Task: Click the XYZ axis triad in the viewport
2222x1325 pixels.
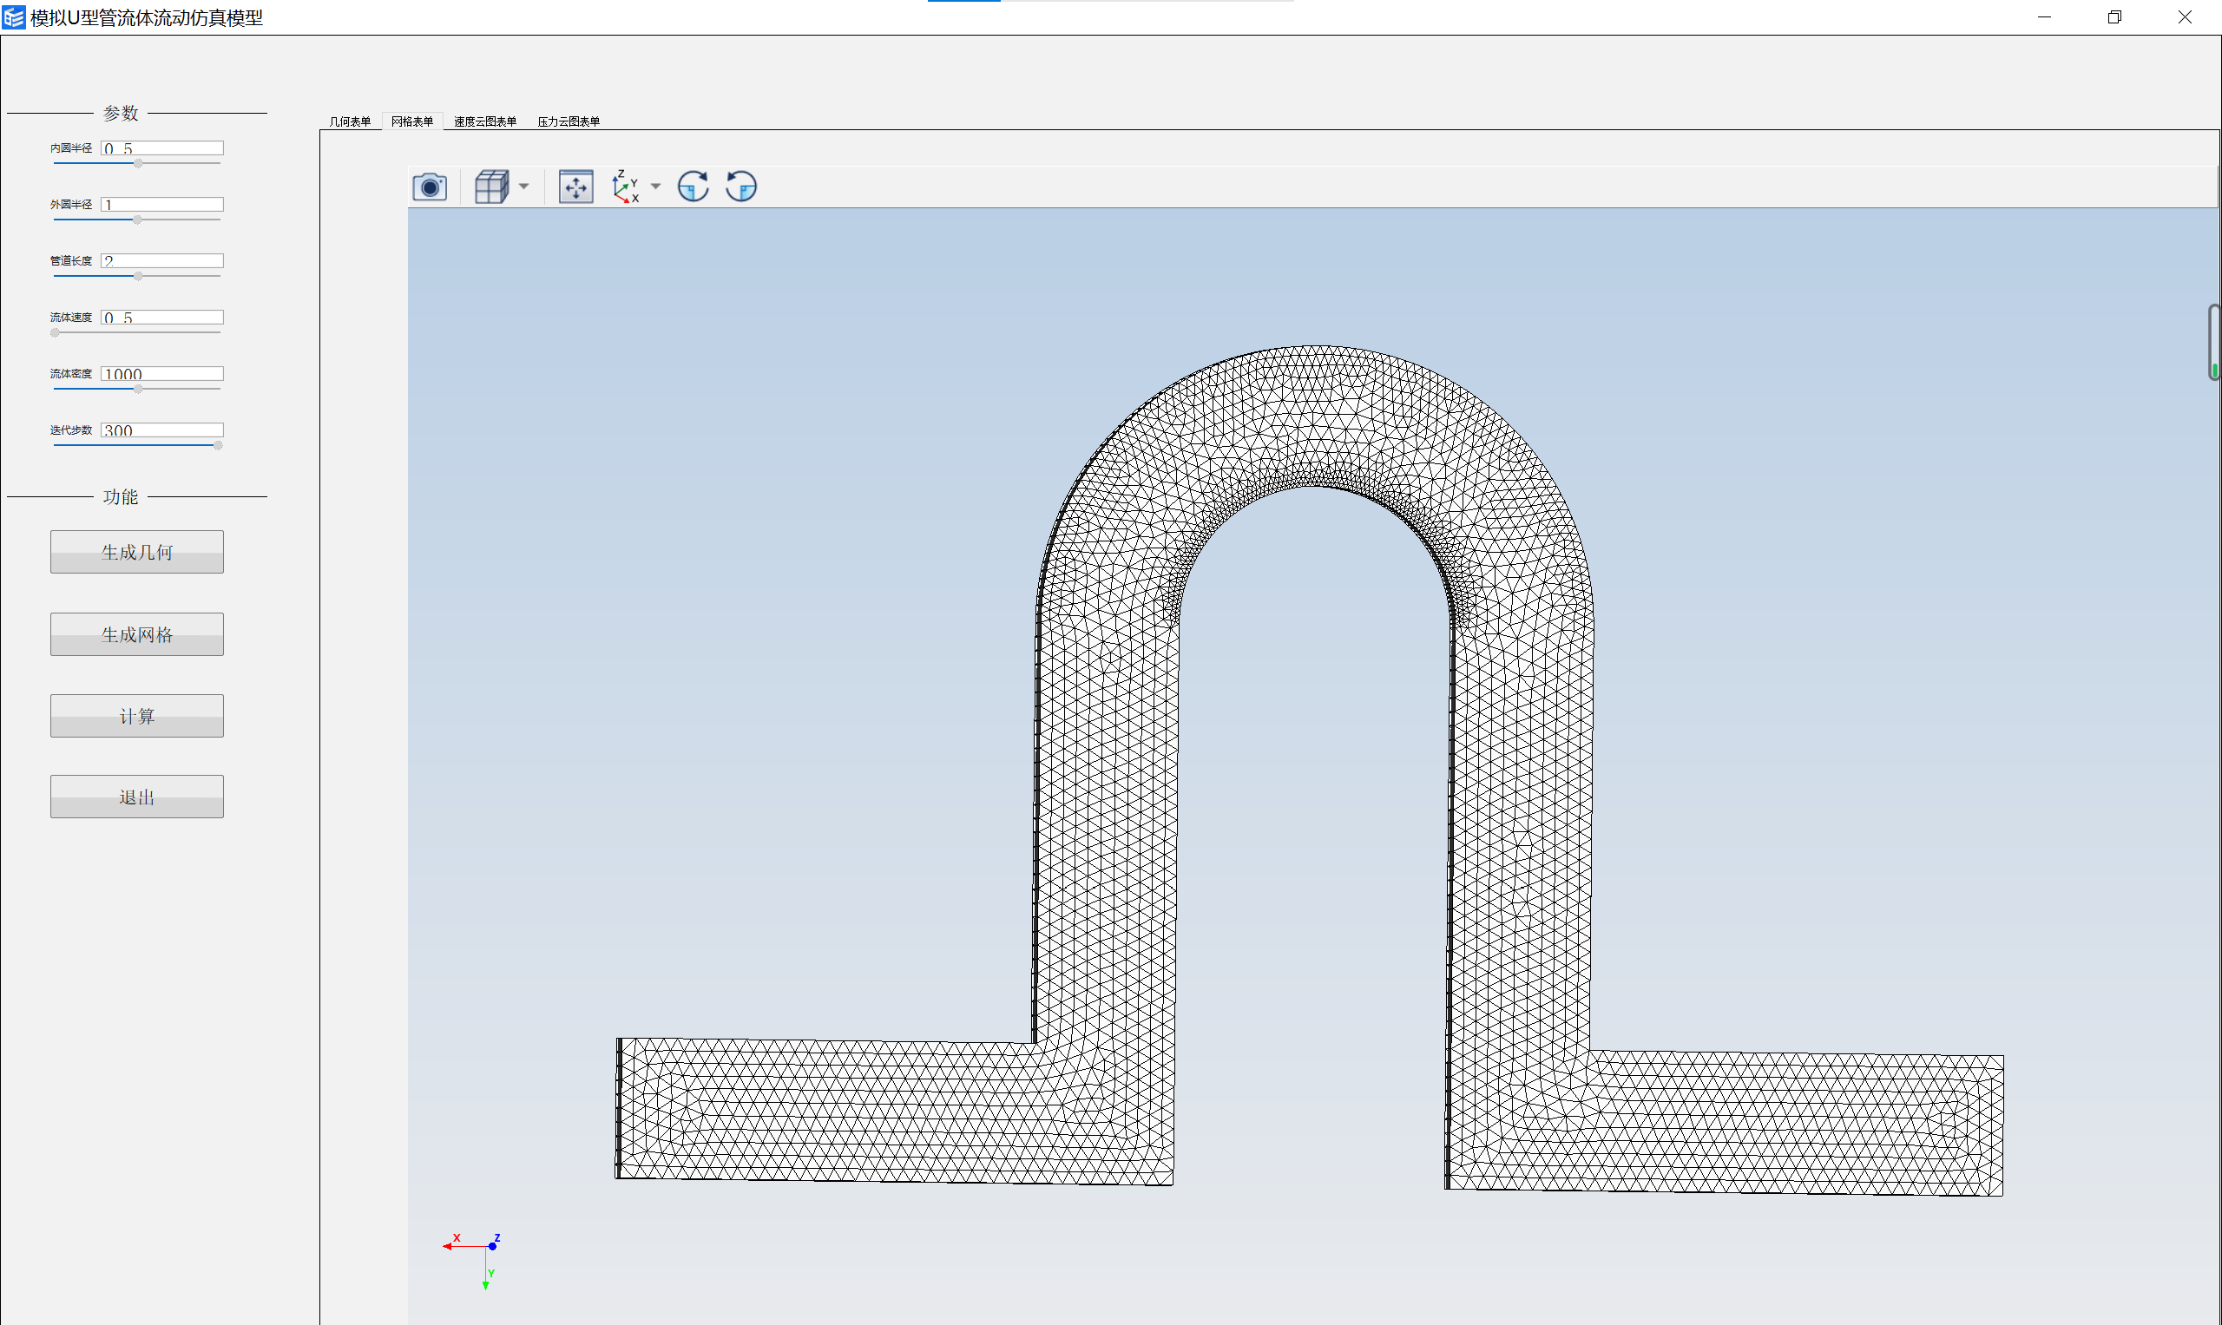Action: tap(473, 1261)
